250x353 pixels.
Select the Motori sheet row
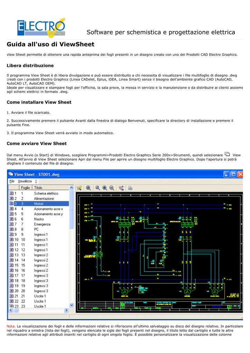click(x=39, y=203)
